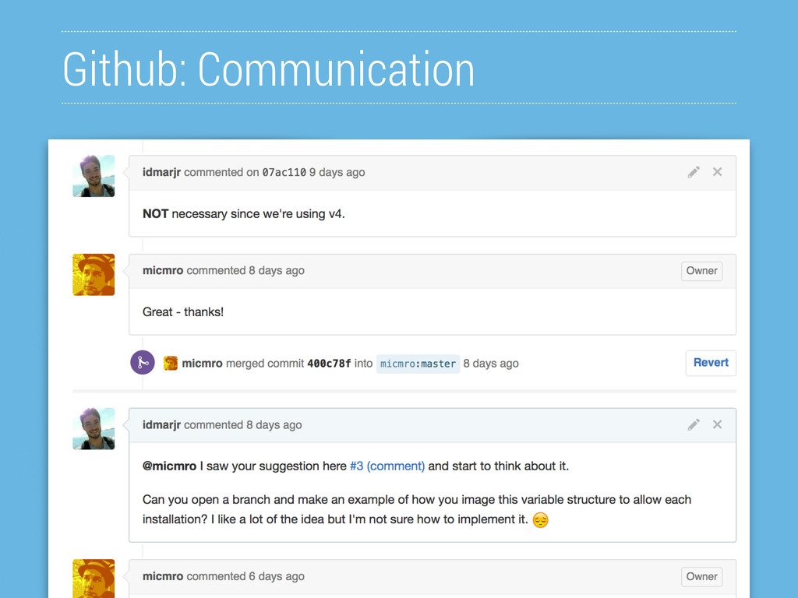Delete idmarjr's 8 days ago comment using X icon
The image size is (798, 598).
(717, 424)
